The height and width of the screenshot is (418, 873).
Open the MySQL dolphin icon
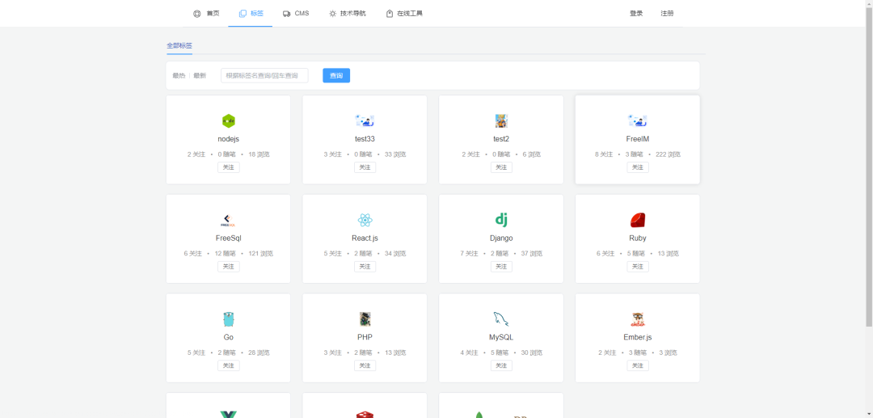[x=501, y=319]
